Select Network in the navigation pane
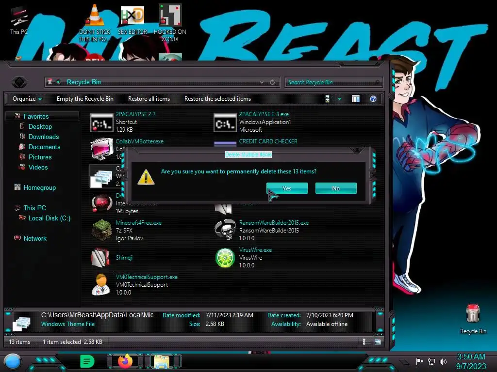This screenshot has height=372, width=497. [x=35, y=238]
